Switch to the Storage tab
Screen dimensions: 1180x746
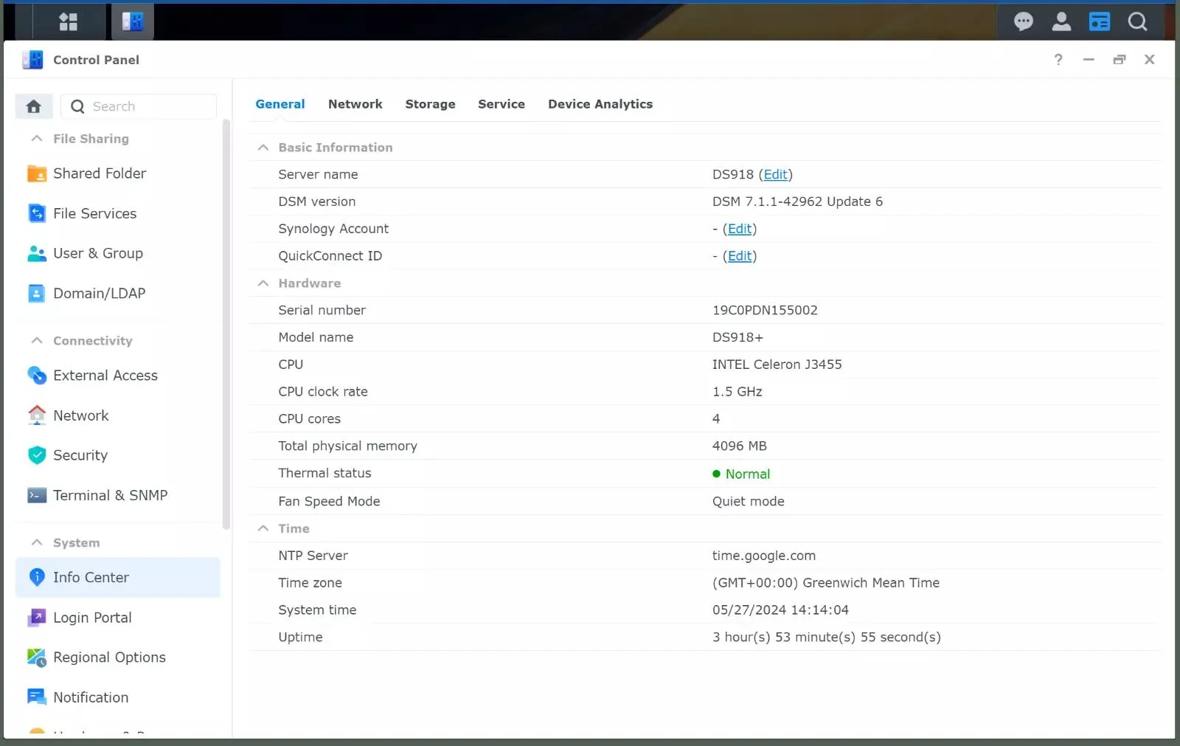tap(430, 104)
